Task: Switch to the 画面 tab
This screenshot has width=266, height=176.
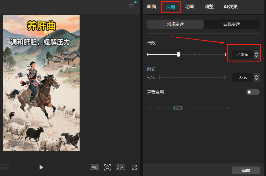Action: pos(152,7)
